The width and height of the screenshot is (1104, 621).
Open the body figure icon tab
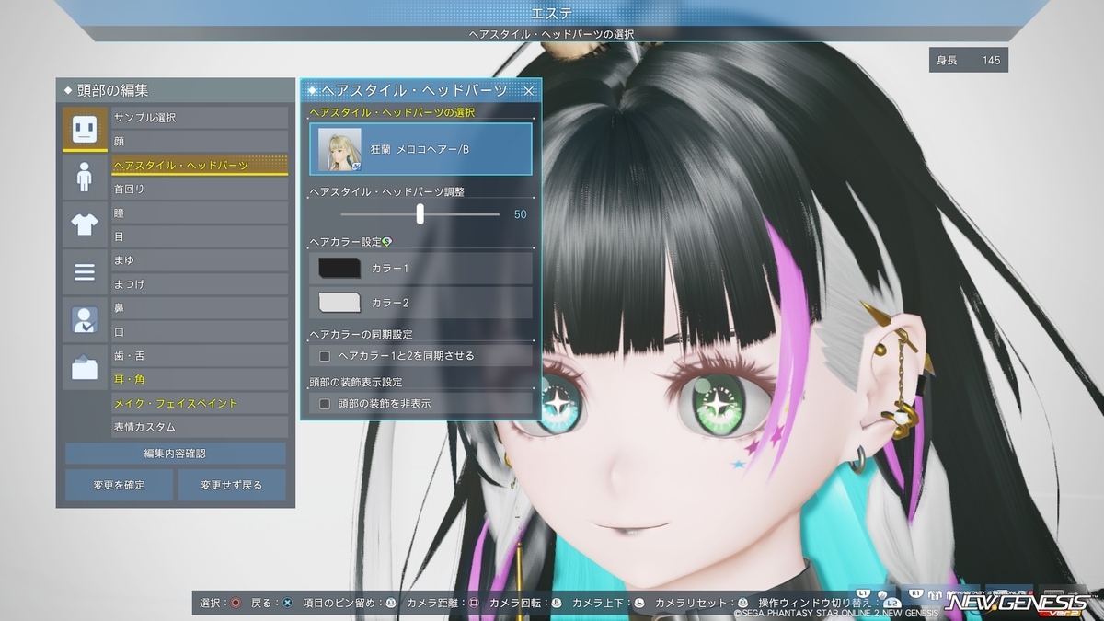tap(85, 177)
